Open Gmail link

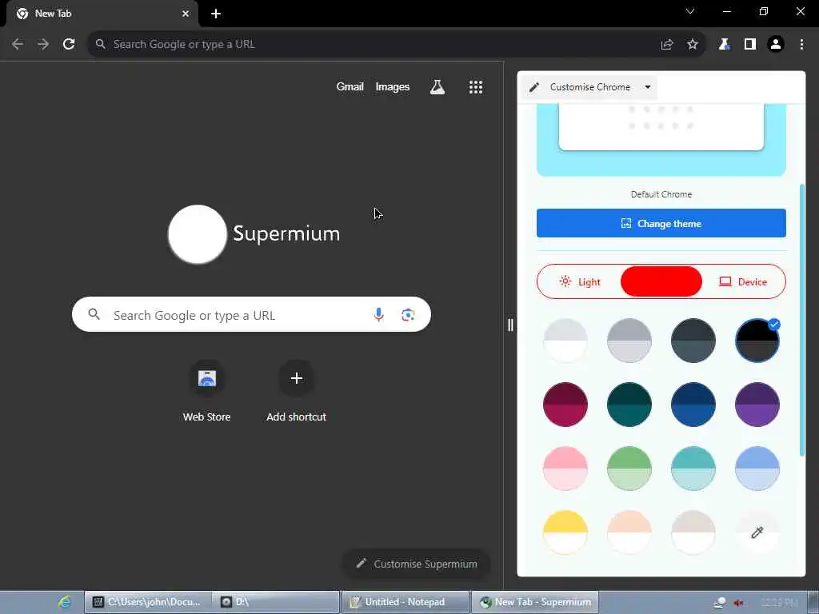[x=350, y=86]
